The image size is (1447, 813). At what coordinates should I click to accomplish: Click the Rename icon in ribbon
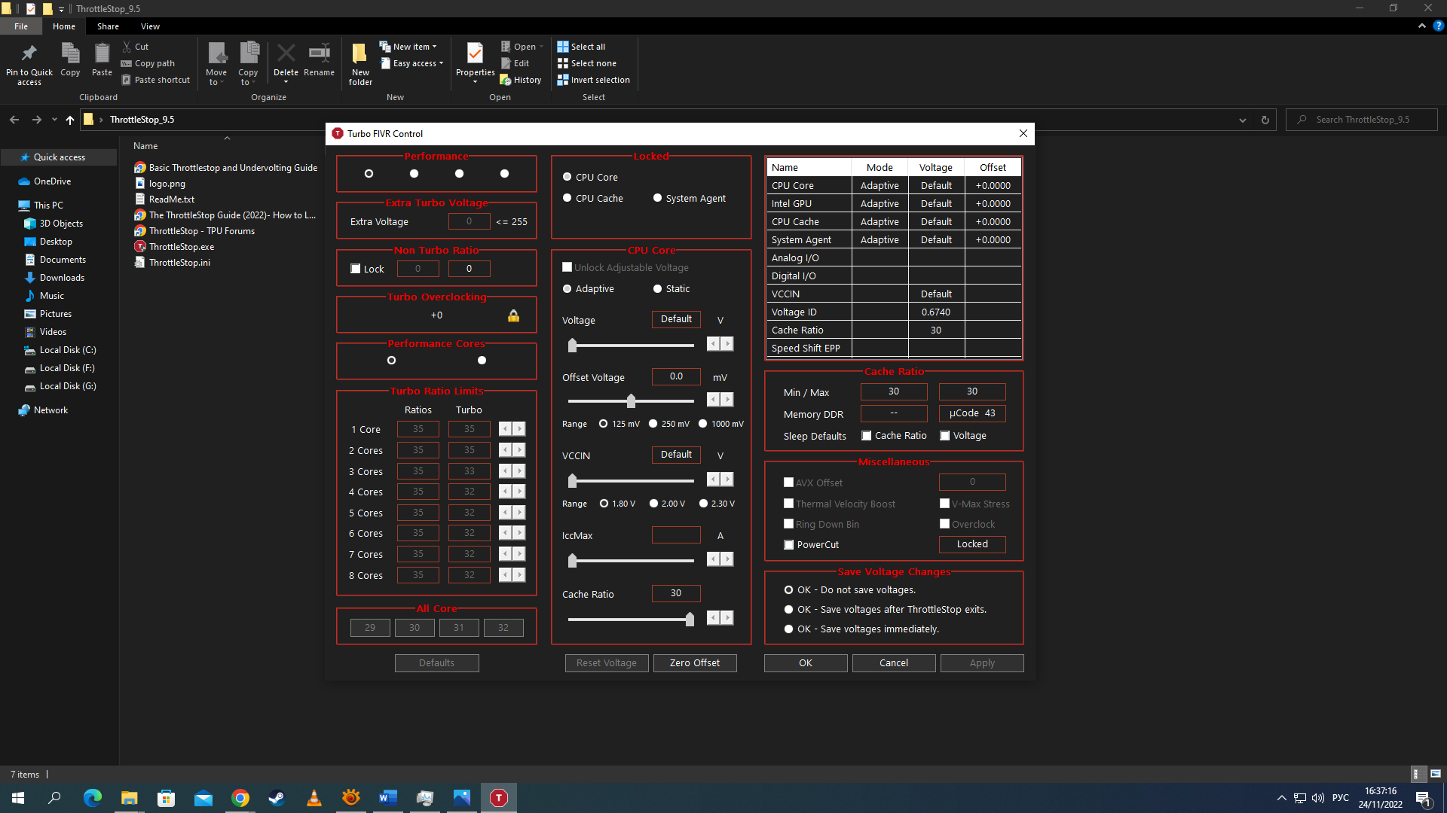tap(319, 53)
